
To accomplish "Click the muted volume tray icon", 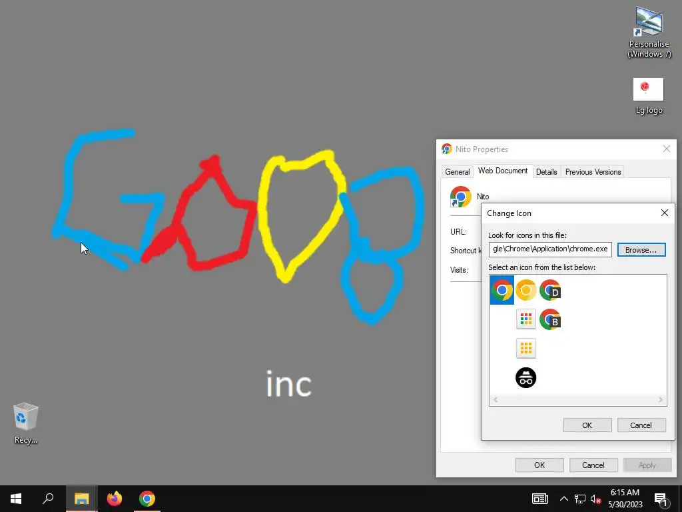I will pyautogui.click(x=596, y=499).
